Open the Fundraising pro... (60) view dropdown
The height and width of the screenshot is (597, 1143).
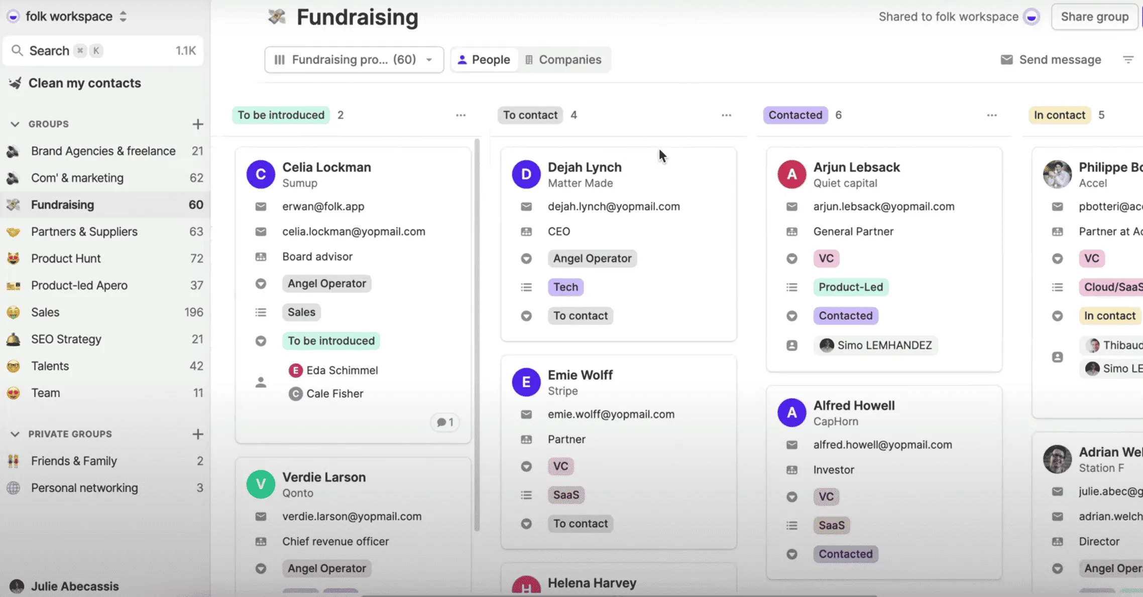354,60
